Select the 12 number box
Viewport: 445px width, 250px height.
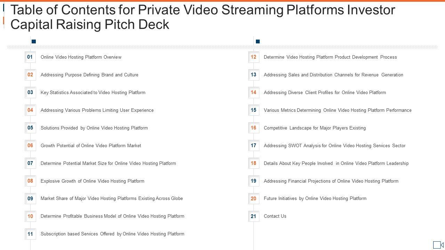(x=253, y=57)
